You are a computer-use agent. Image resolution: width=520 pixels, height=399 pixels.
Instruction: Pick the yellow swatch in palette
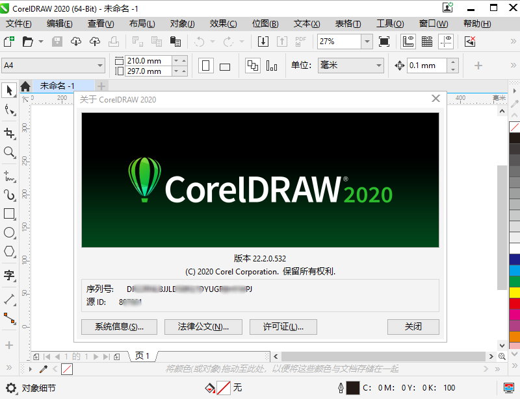pyautogui.click(x=515, y=293)
